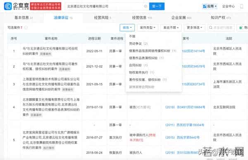Open the 应用 apps dropdown
This screenshot has height=160, width=248.
click(210, 6)
